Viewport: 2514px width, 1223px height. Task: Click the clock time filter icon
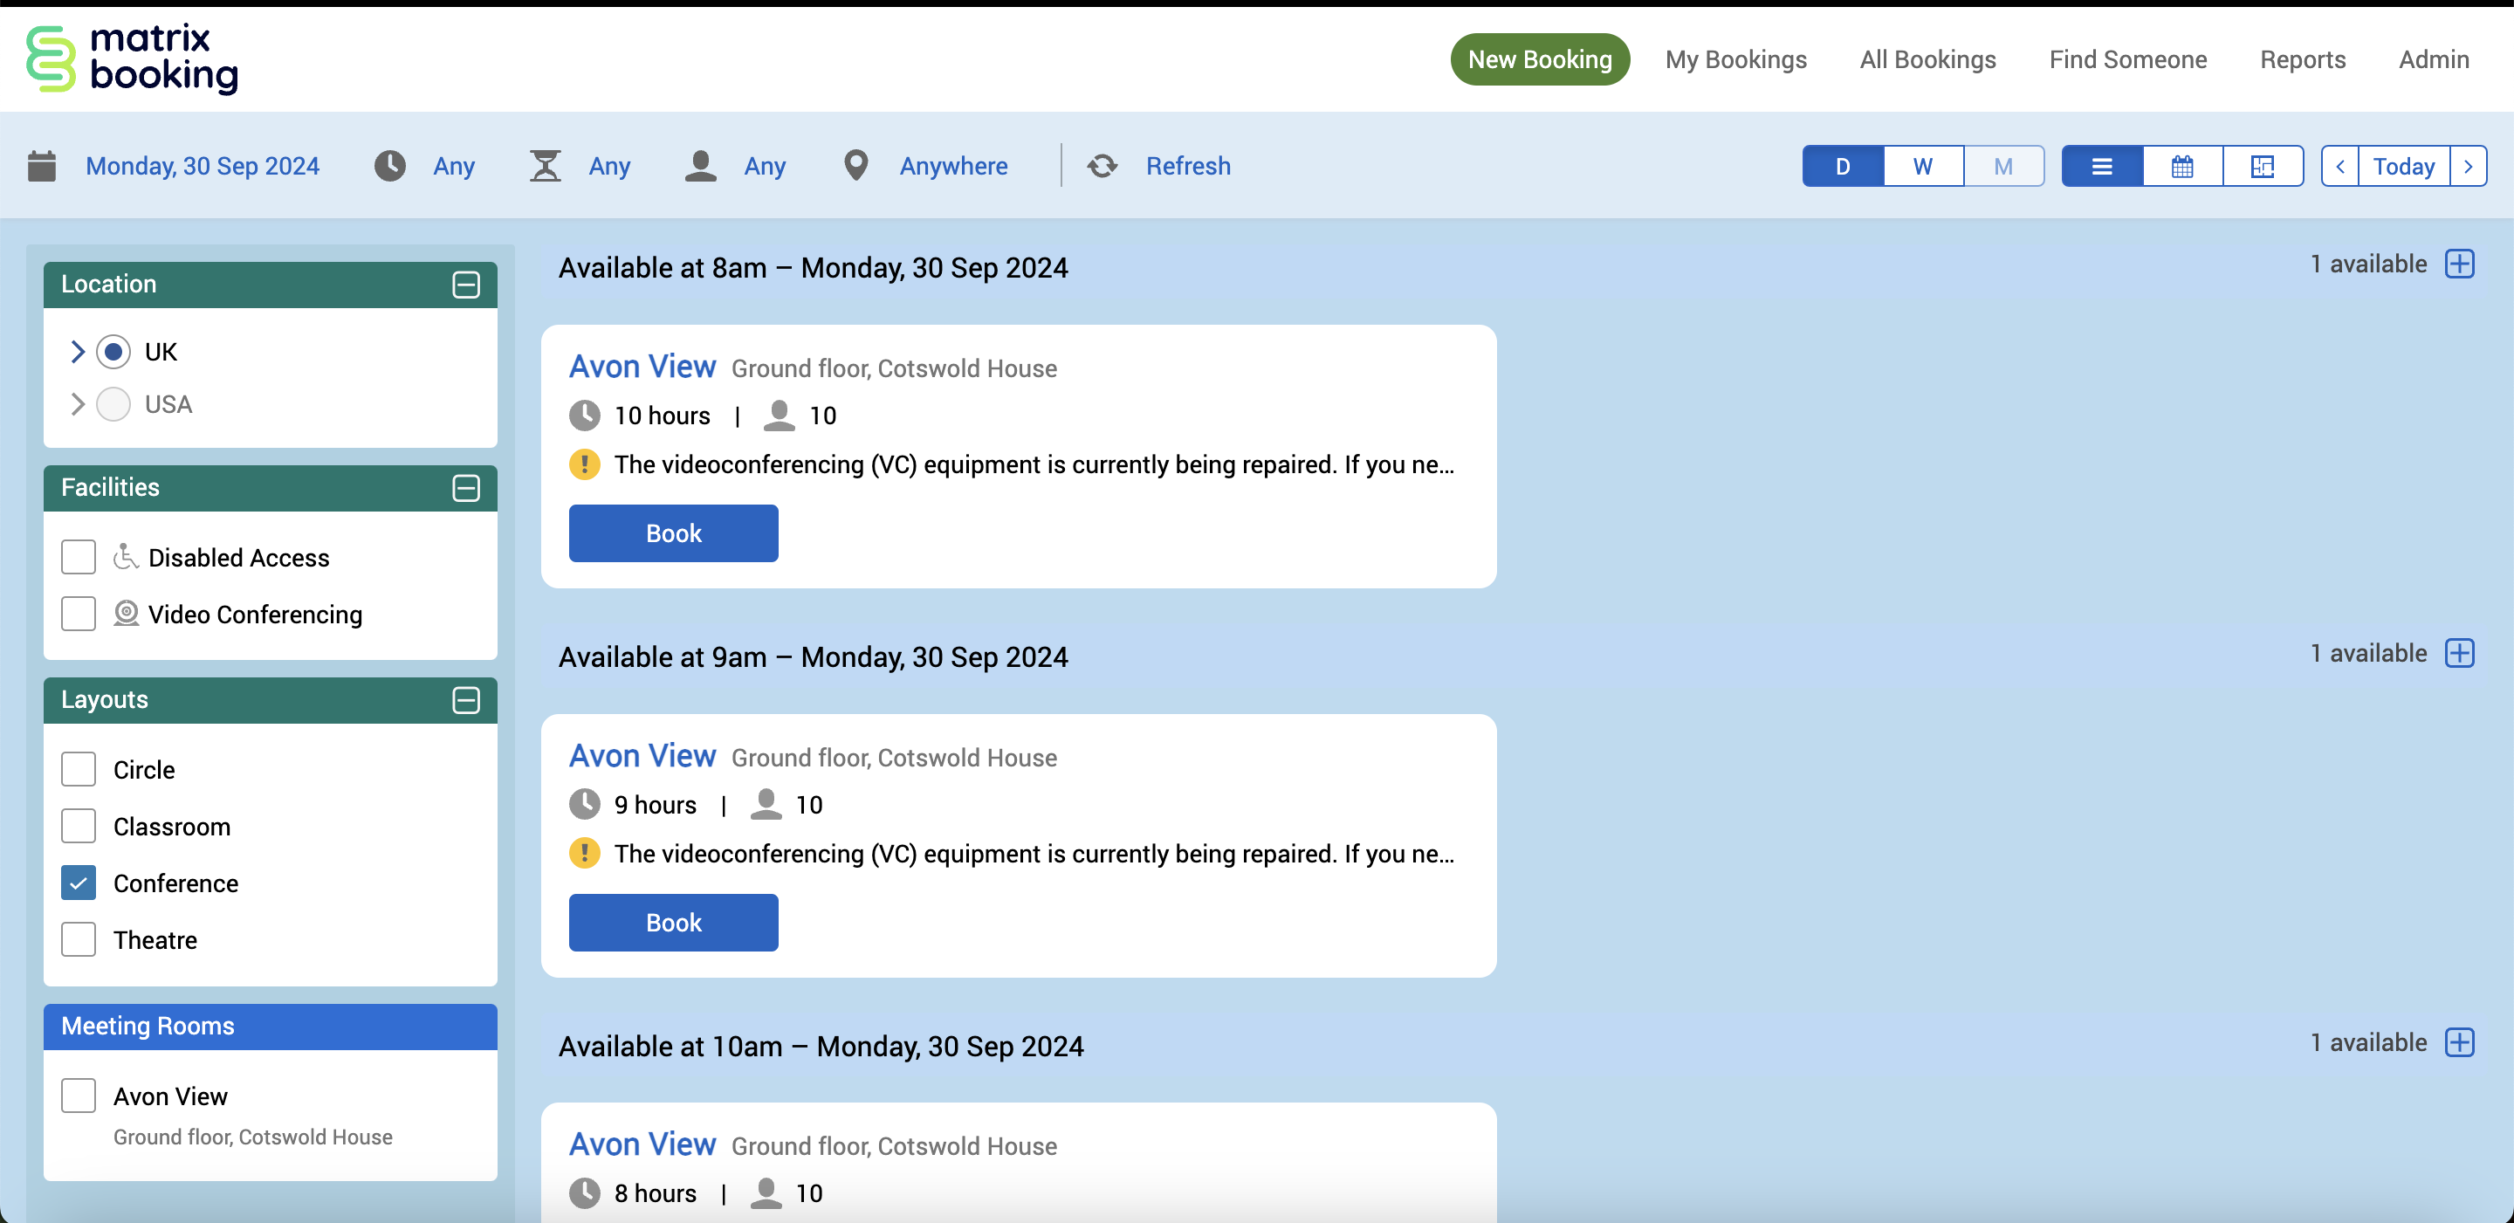(x=389, y=166)
